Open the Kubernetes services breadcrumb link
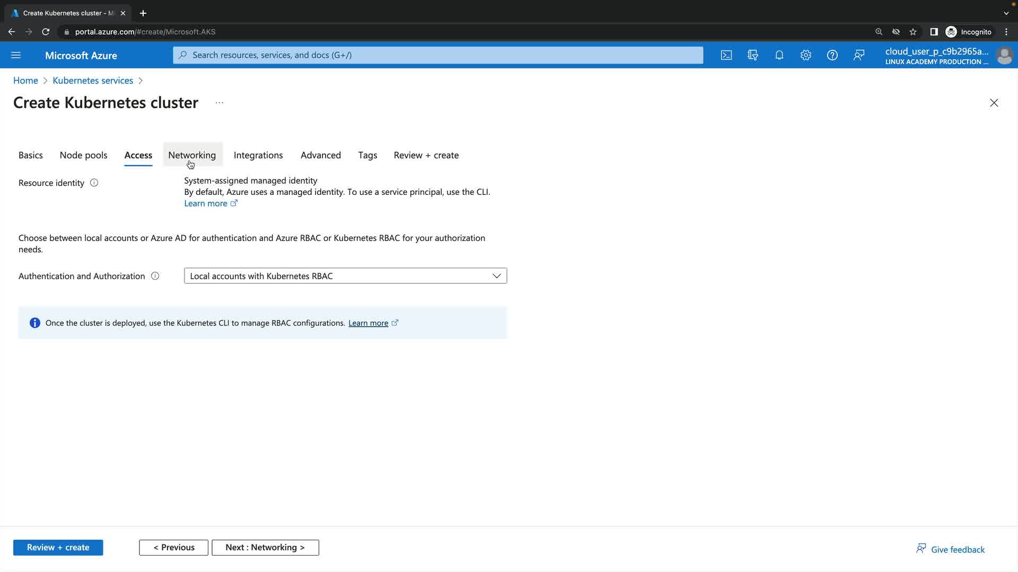The height and width of the screenshot is (572, 1018). pyautogui.click(x=93, y=81)
